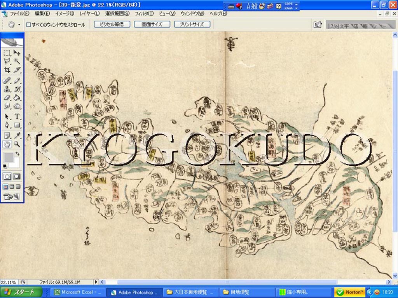This screenshot has width=398, height=298.
Task: Open status bar info arrow menu
Action: coord(96,282)
